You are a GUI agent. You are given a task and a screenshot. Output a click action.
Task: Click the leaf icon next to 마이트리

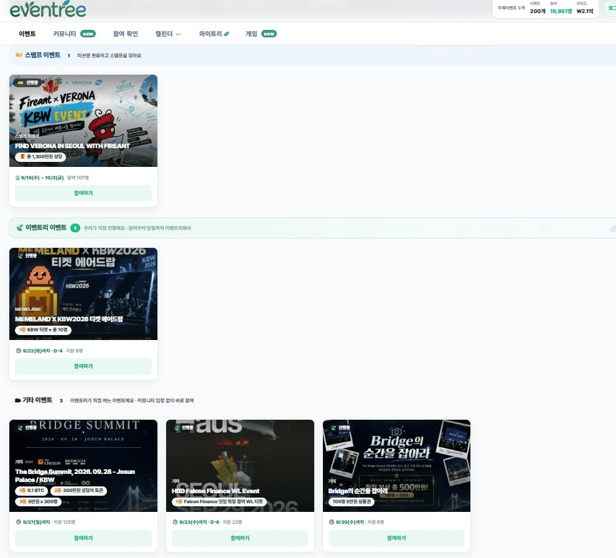tap(226, 34)
